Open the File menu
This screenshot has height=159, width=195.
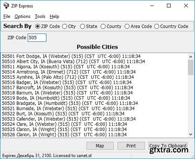[x=7, y=16]
